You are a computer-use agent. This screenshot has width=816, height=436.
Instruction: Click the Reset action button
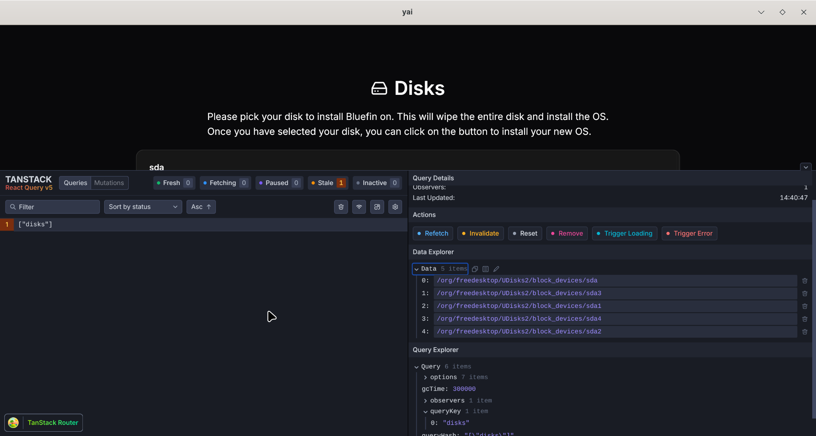pos(525,234)
